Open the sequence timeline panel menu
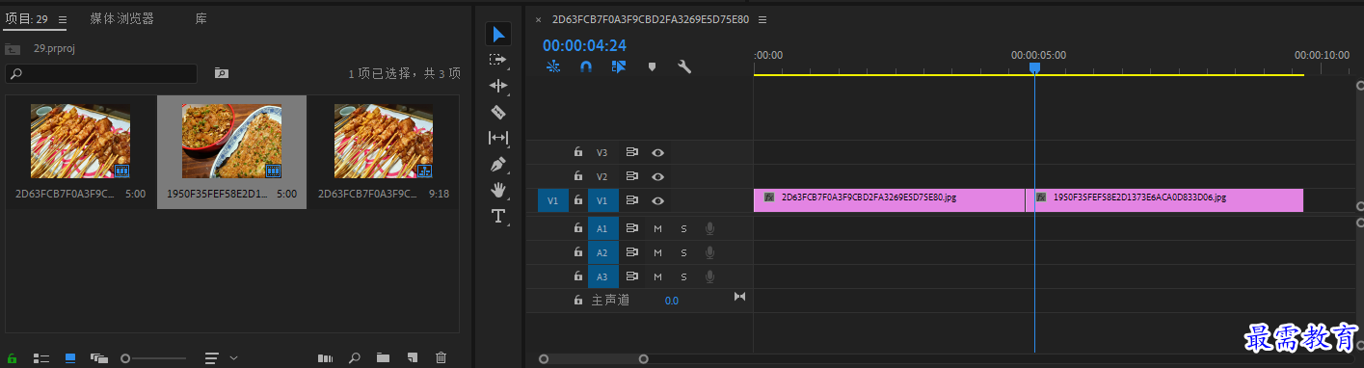 click(x=762, y=19)
